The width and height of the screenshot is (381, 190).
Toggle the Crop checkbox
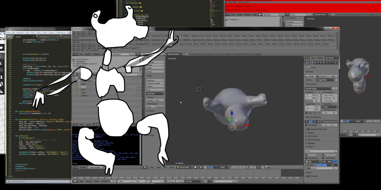pyautogui.click(x=315, y=113)
